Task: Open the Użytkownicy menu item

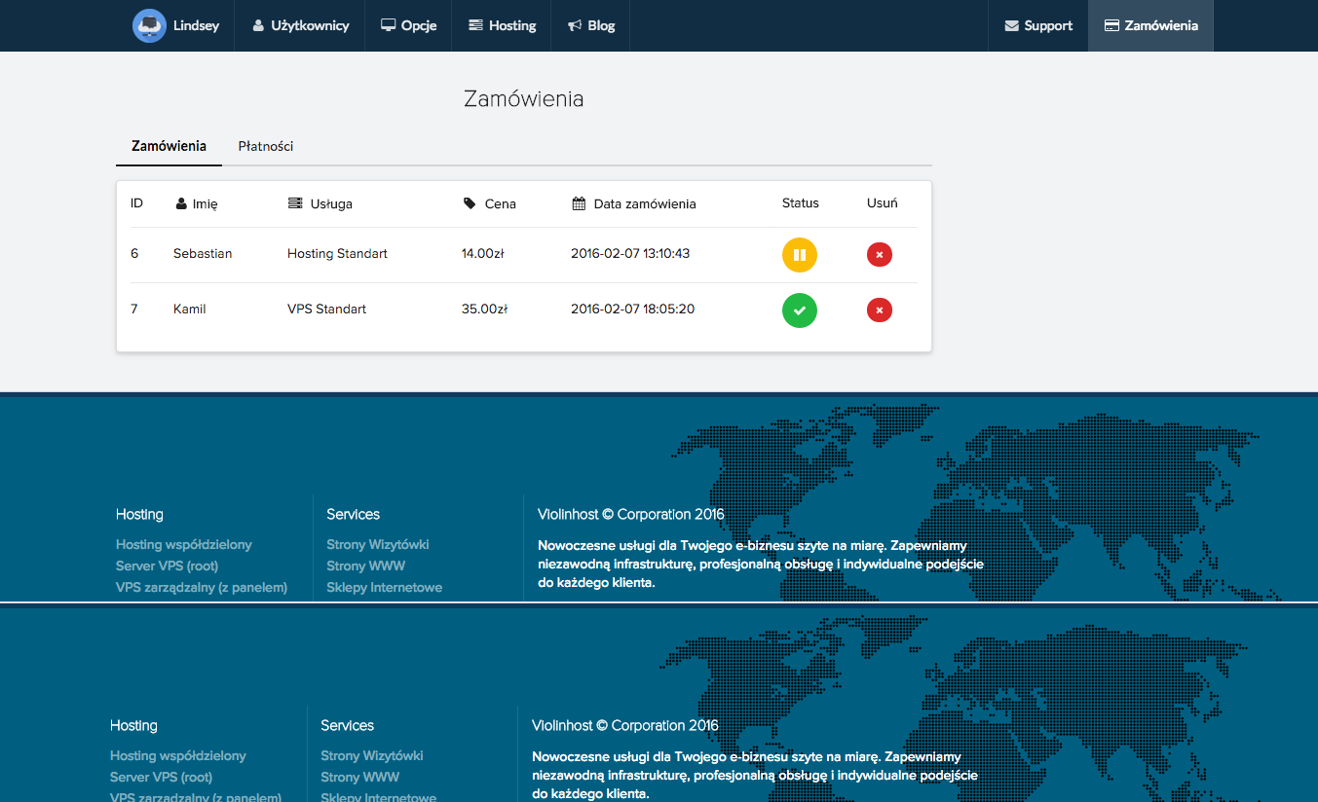Action: tap(300, 25)
